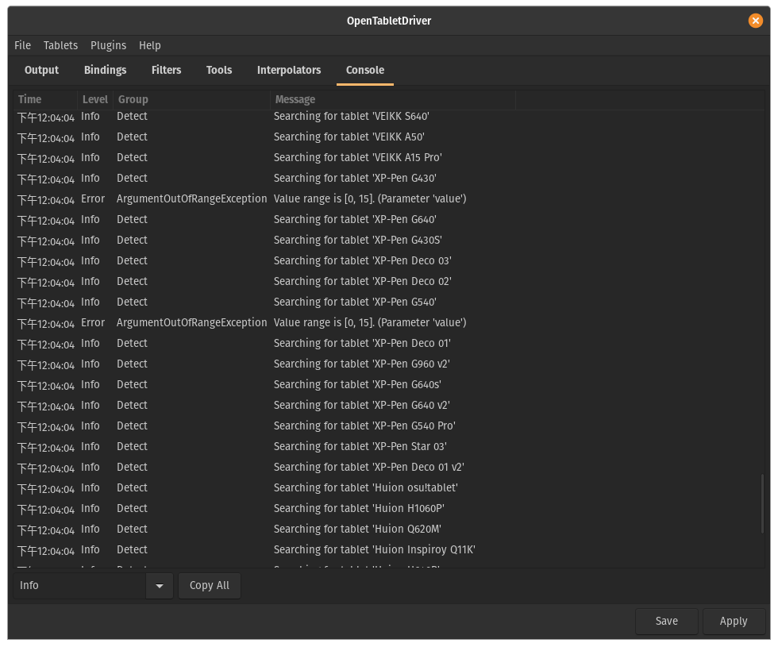Click the Group column header

[191, 99]
